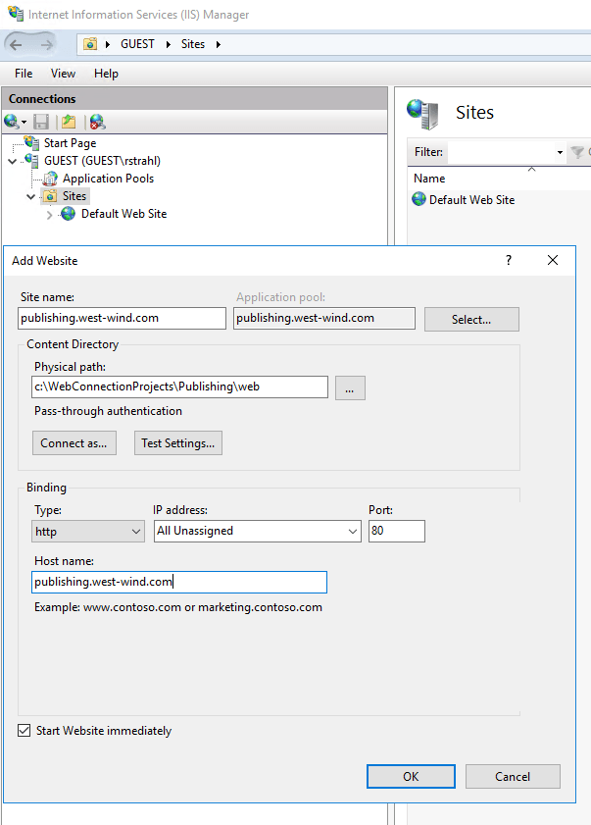Toggle Start Website immediately checkbox
This screenshot has height=825, width=591.
(x=25, y=731)
